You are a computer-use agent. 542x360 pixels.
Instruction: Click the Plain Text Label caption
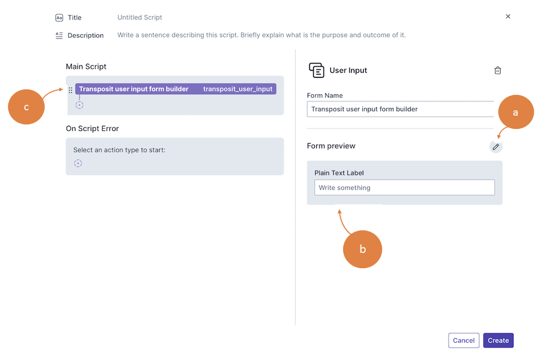tap(339, 173)
